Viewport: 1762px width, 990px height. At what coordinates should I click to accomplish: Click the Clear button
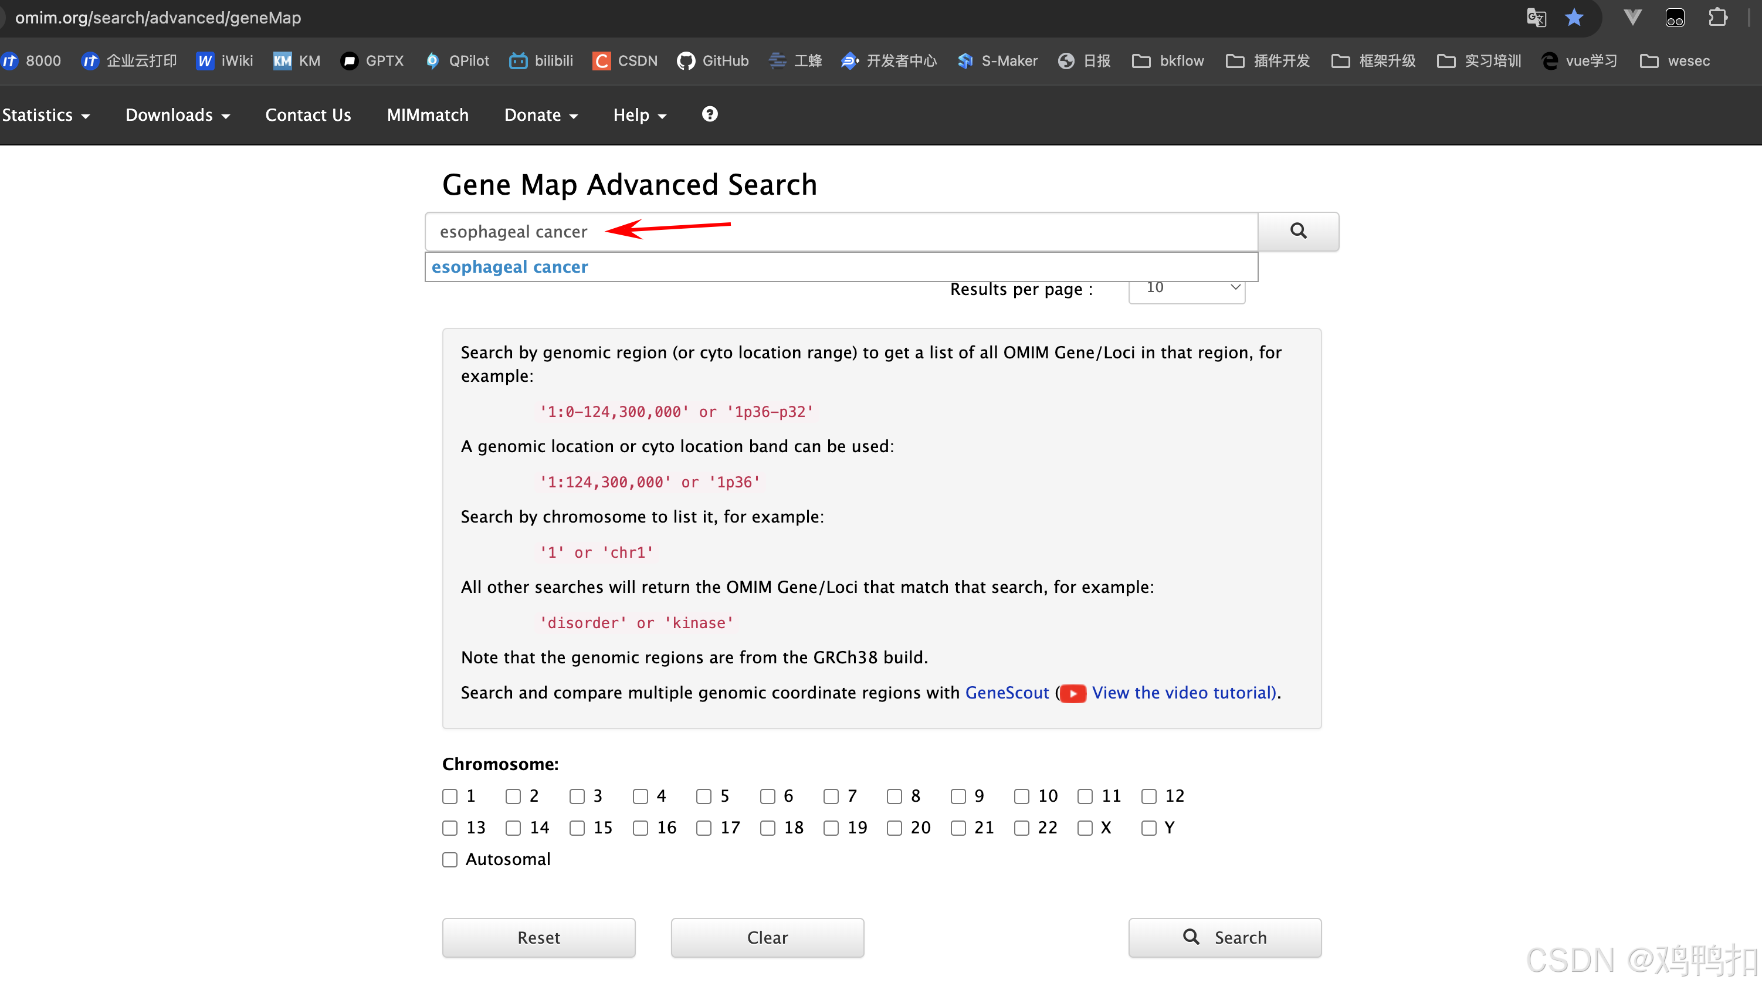tap(767, 937)
